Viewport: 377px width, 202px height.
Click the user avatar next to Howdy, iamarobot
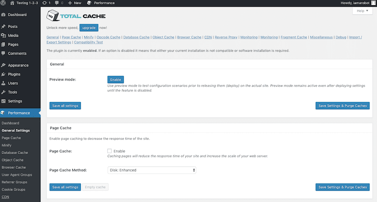click(x=373, y=3)
